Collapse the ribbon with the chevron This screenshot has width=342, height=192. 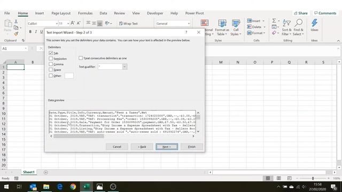pyautogui.click(x=338, y=41)
